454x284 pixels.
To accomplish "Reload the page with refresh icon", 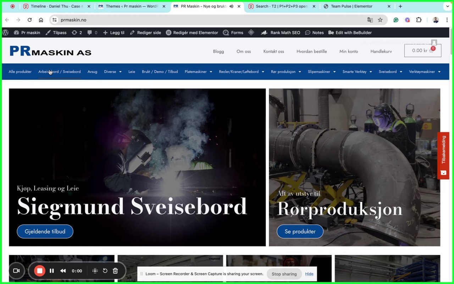I will pyautogui.click(x=30, y=20).
